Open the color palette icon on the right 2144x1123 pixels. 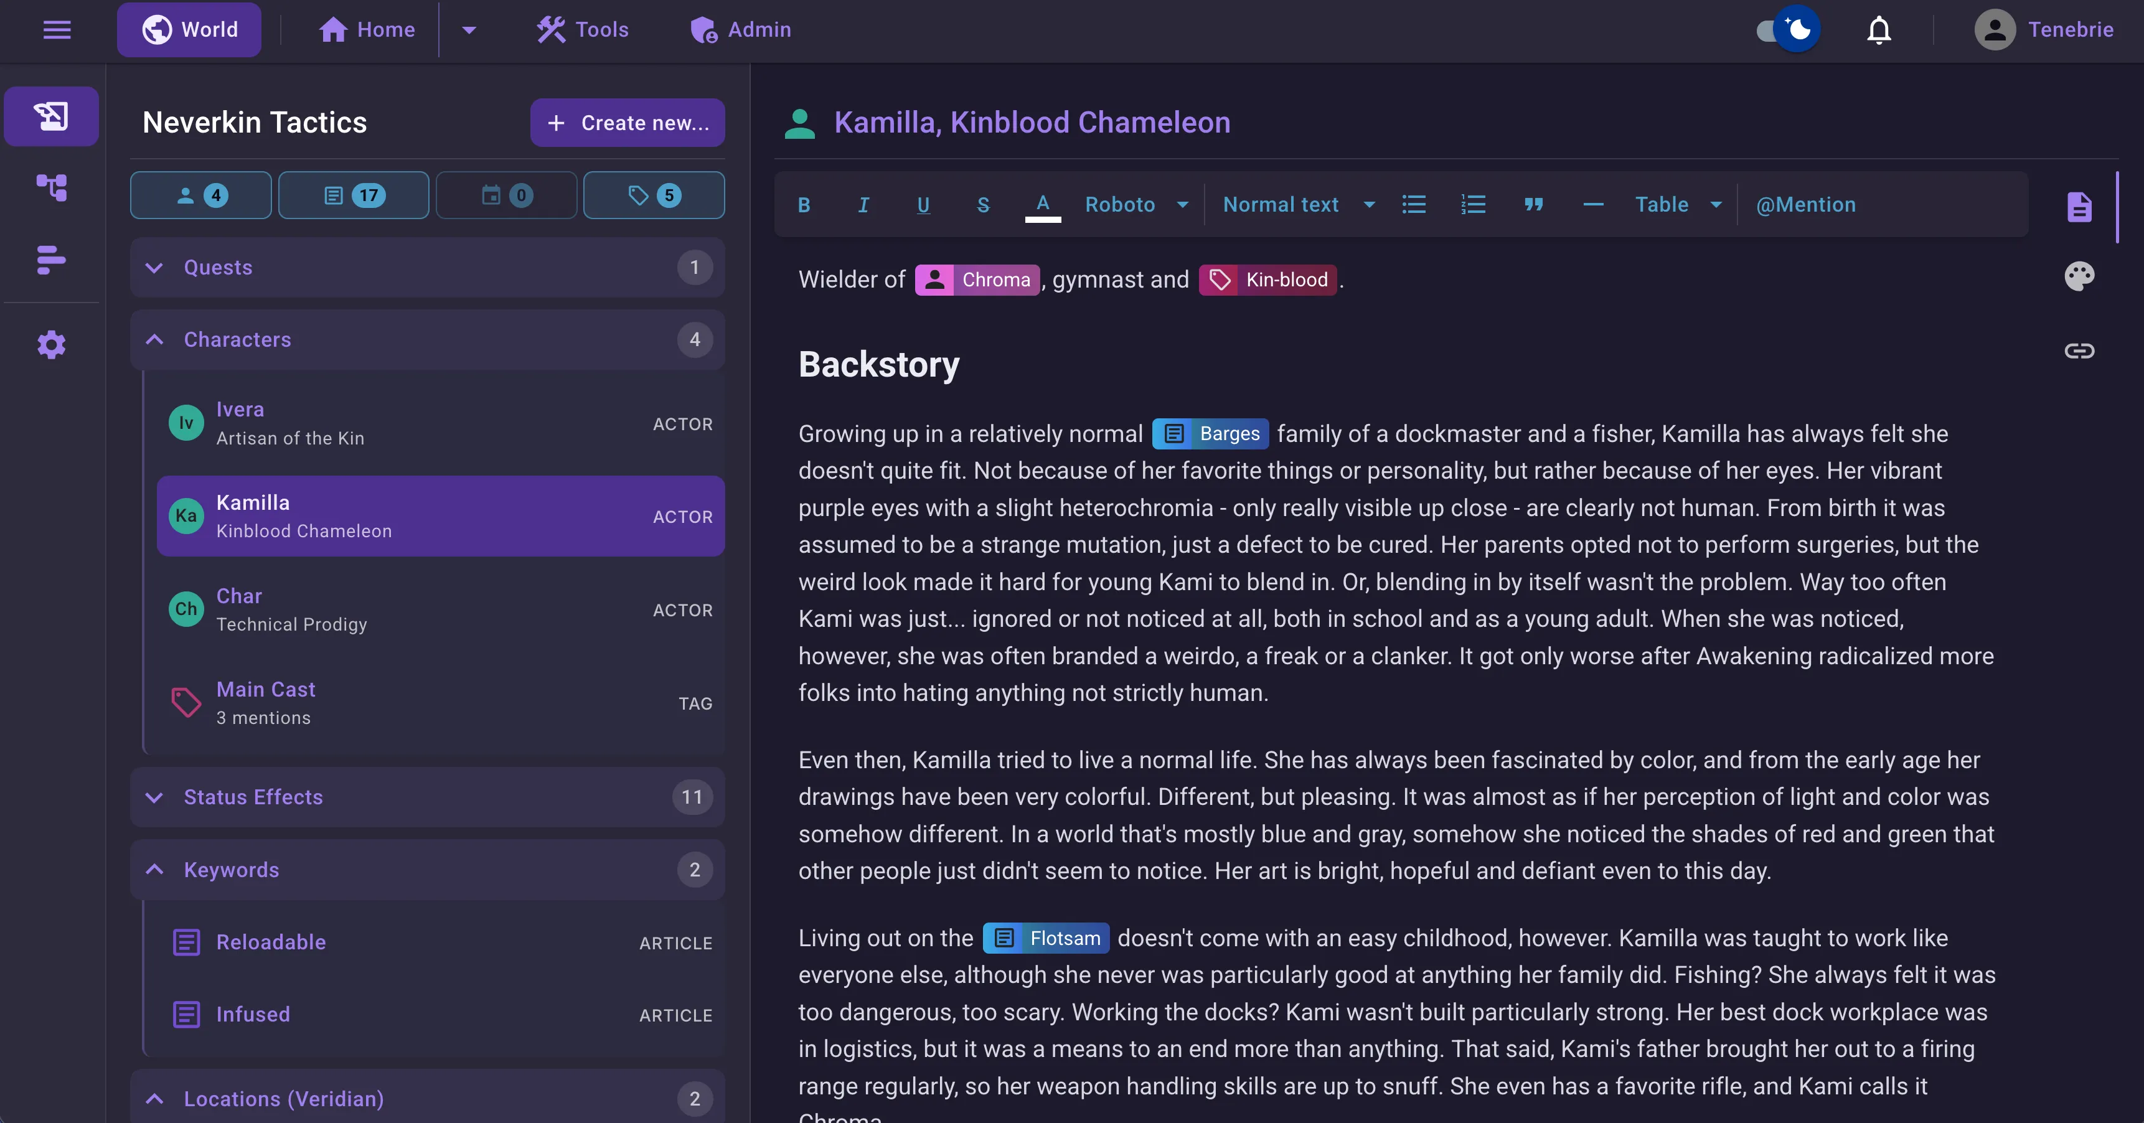point(2078,276)
